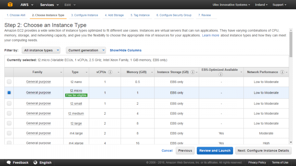296x166 pixels.
Task: Select the t2.medium instance checkbox
Action: coord(9,113)
